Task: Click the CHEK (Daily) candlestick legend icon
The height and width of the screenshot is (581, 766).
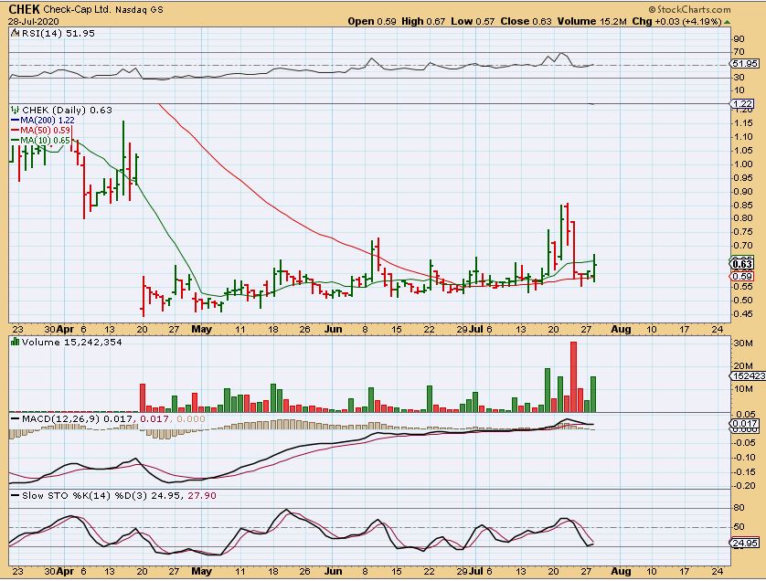Action: (x=15, y=110)
